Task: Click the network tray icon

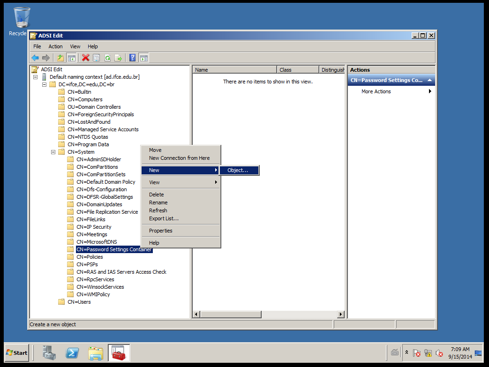Action: click(x=428, y=353)
